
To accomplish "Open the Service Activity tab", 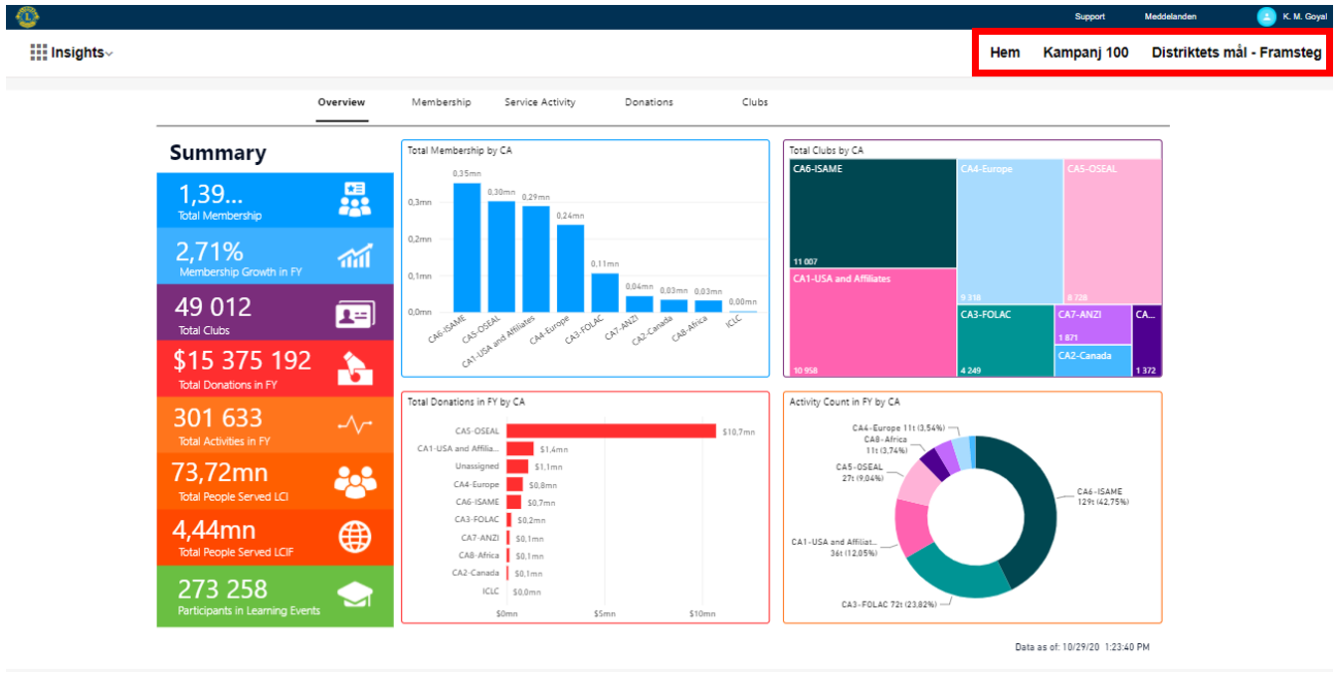I will point(539,102).
